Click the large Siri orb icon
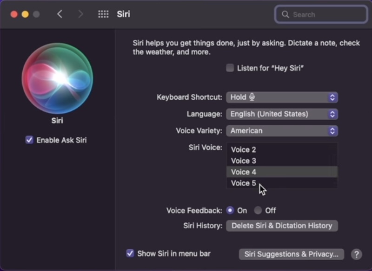Image resolution: width=372 pixels, height=271 pixels. click(57, 78)
